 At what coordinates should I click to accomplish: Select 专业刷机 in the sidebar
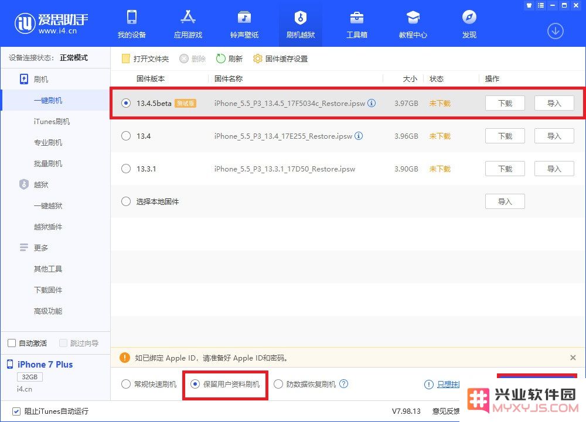coord(48,142)
